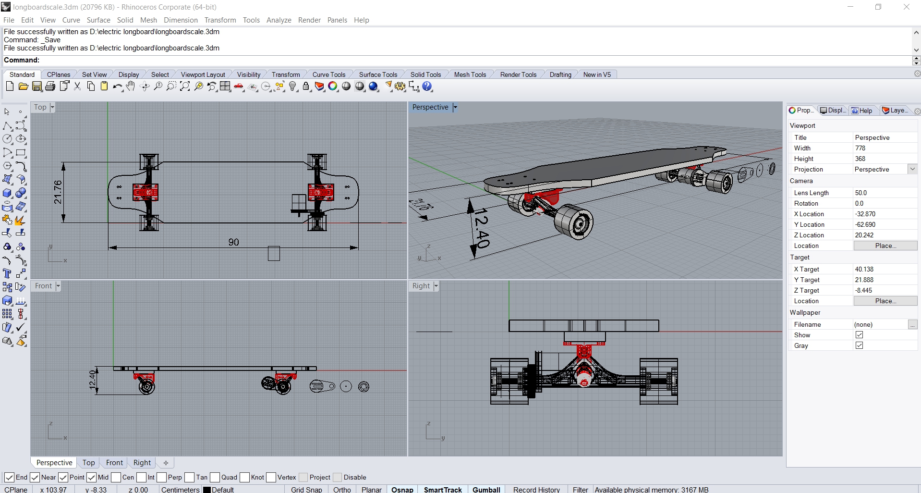921x493 pixels.
Task: Add a viewport tab with the plus button
Action: 166,463
